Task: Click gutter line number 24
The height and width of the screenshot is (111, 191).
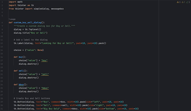Action: [2, 85]
